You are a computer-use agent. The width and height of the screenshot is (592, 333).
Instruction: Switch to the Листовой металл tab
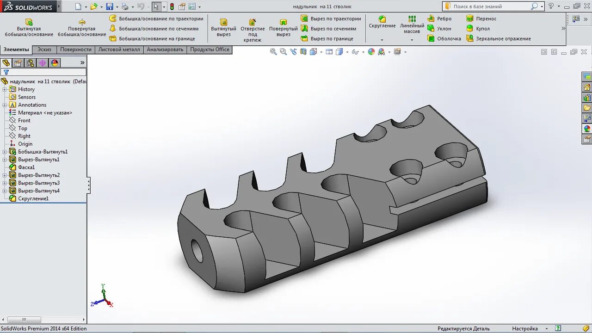119,49
